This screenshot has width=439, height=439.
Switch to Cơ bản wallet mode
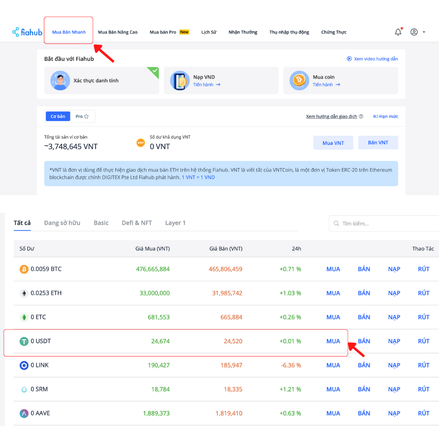pos(58,117)
